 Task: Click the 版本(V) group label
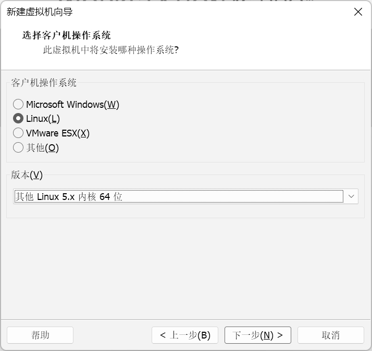(27, 174)
